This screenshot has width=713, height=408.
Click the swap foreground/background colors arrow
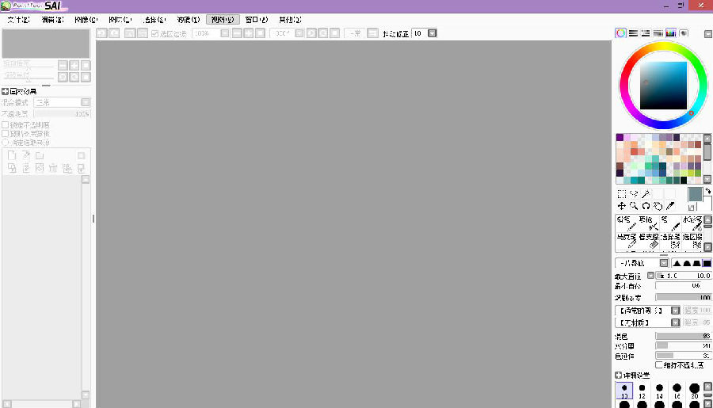[x=707, y=191]
